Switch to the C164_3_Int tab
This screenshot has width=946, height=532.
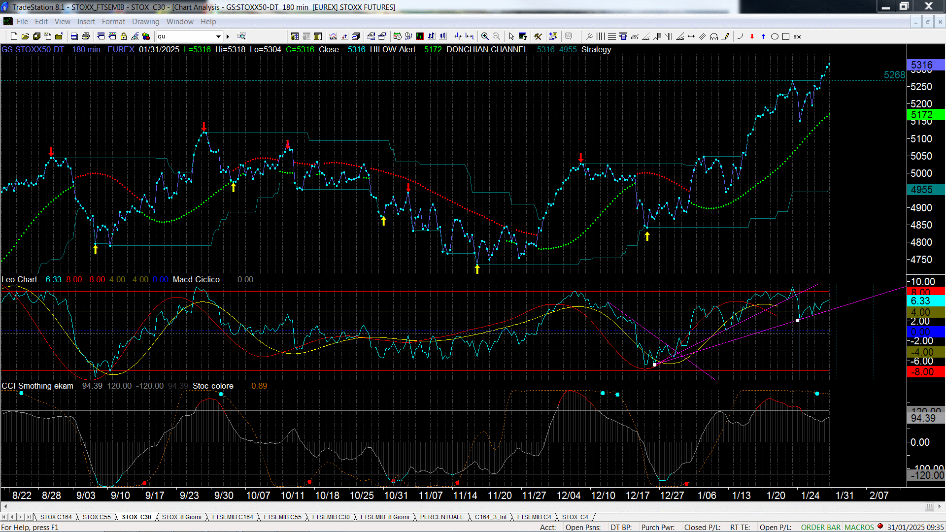[491, 517]
